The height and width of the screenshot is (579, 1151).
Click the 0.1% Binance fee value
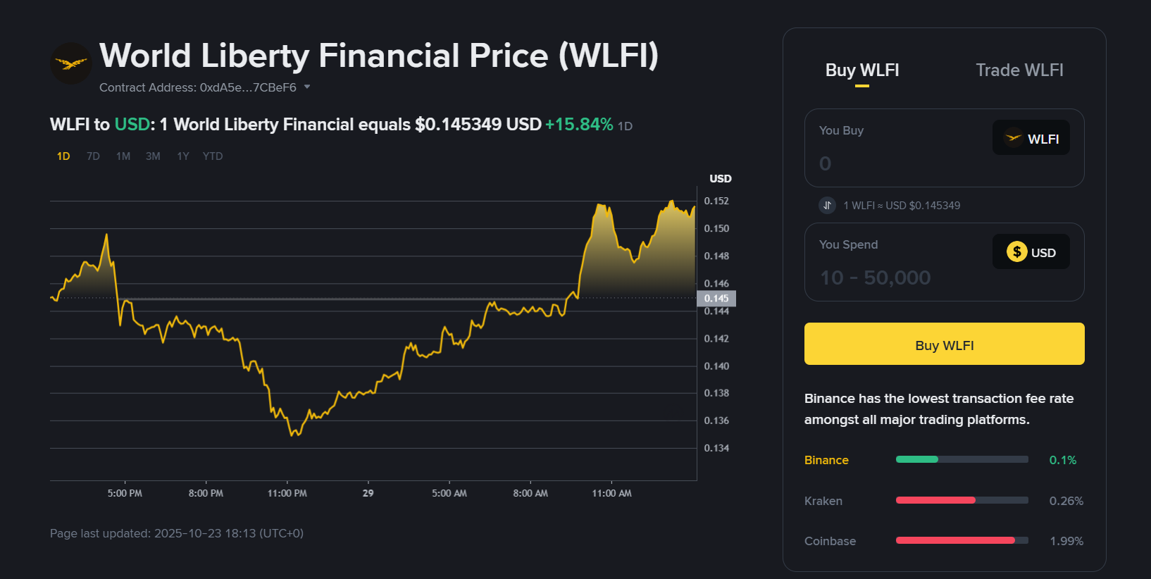pos(1063,460)
